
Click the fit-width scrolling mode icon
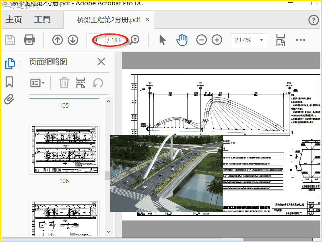pos(281,40)
